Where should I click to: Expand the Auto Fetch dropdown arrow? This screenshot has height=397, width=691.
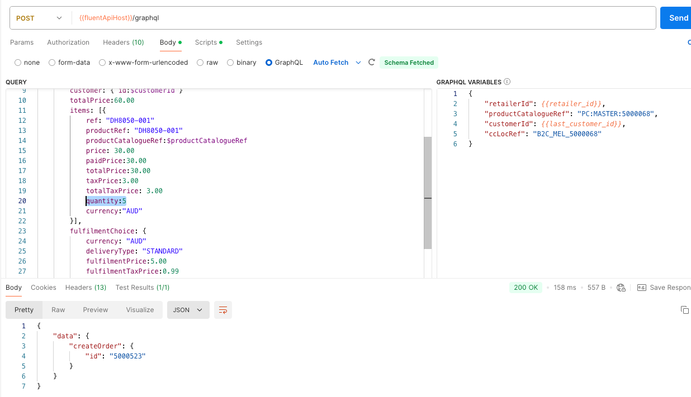click(x=358, y=63)
